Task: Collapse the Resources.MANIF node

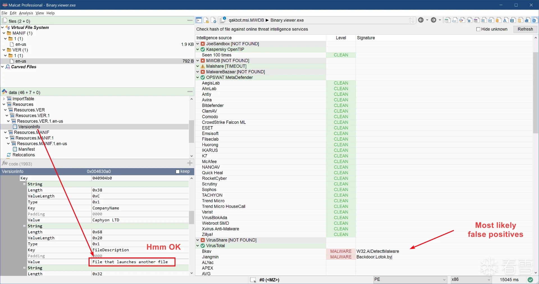Action: pos(5,132)
